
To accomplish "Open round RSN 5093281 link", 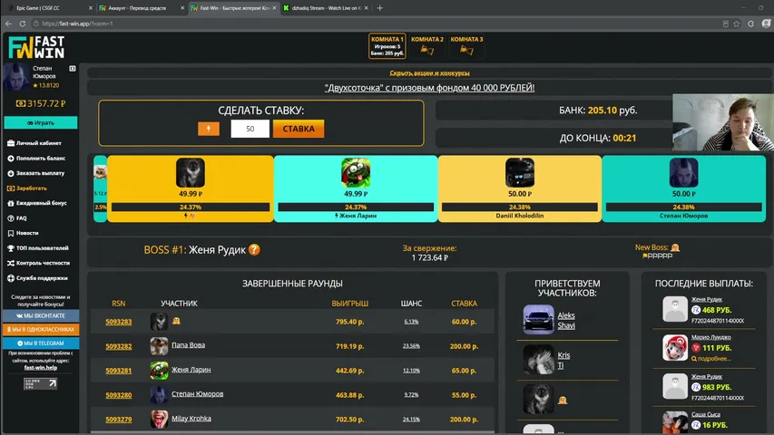I will tap(119, 371).
